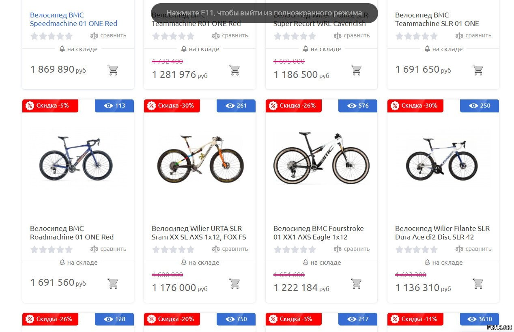Add BMC Speedmachine 01 ONE Red to cart
Viewport: 514px width, 332px height.
pos(113,70)
